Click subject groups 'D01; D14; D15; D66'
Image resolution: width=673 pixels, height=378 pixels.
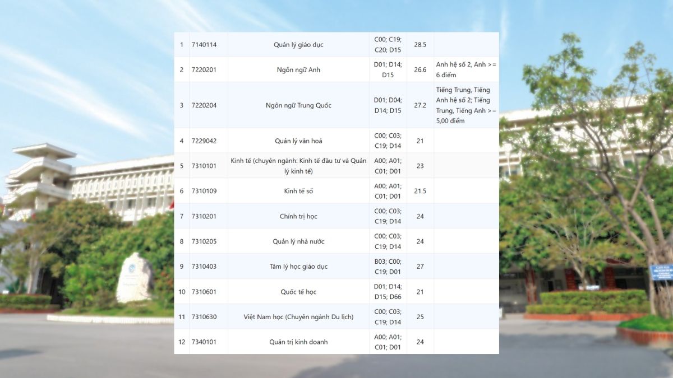point(388,292)
